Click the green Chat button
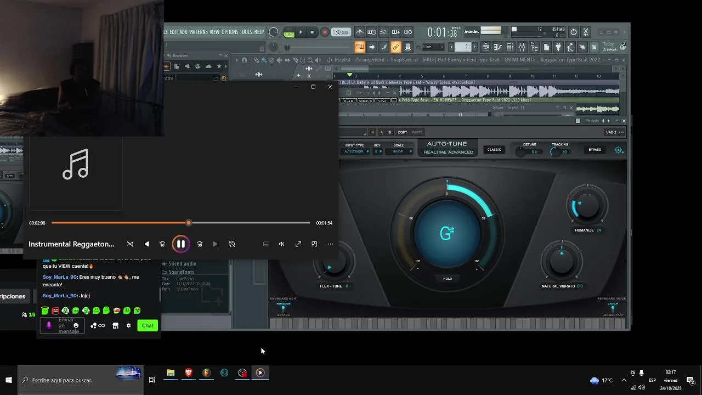 coord(148,325)
